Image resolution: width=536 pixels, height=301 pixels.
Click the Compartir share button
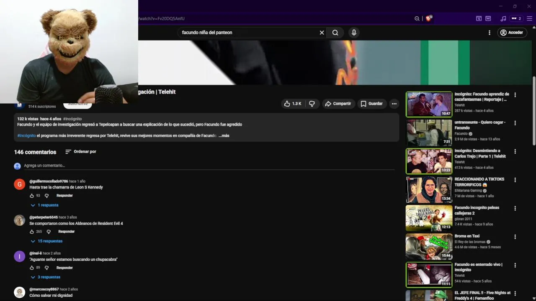pos(338,104)
